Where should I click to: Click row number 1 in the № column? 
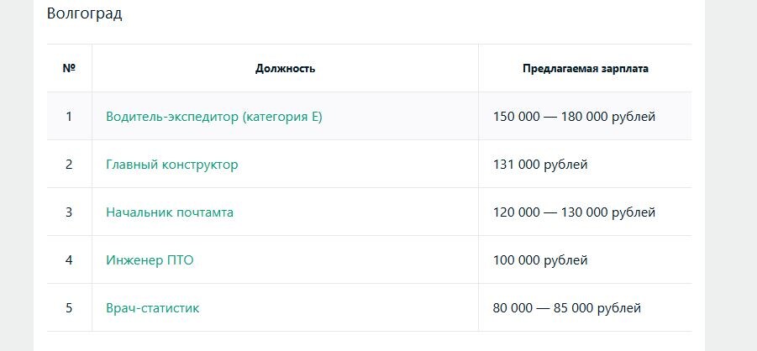pos(69,117)
